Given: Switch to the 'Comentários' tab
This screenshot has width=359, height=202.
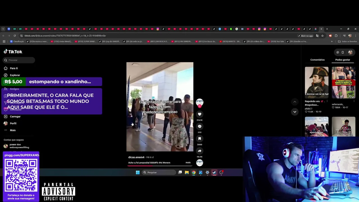Looking at the screenshot, I should pyautogui.click(x=317, y=60).
